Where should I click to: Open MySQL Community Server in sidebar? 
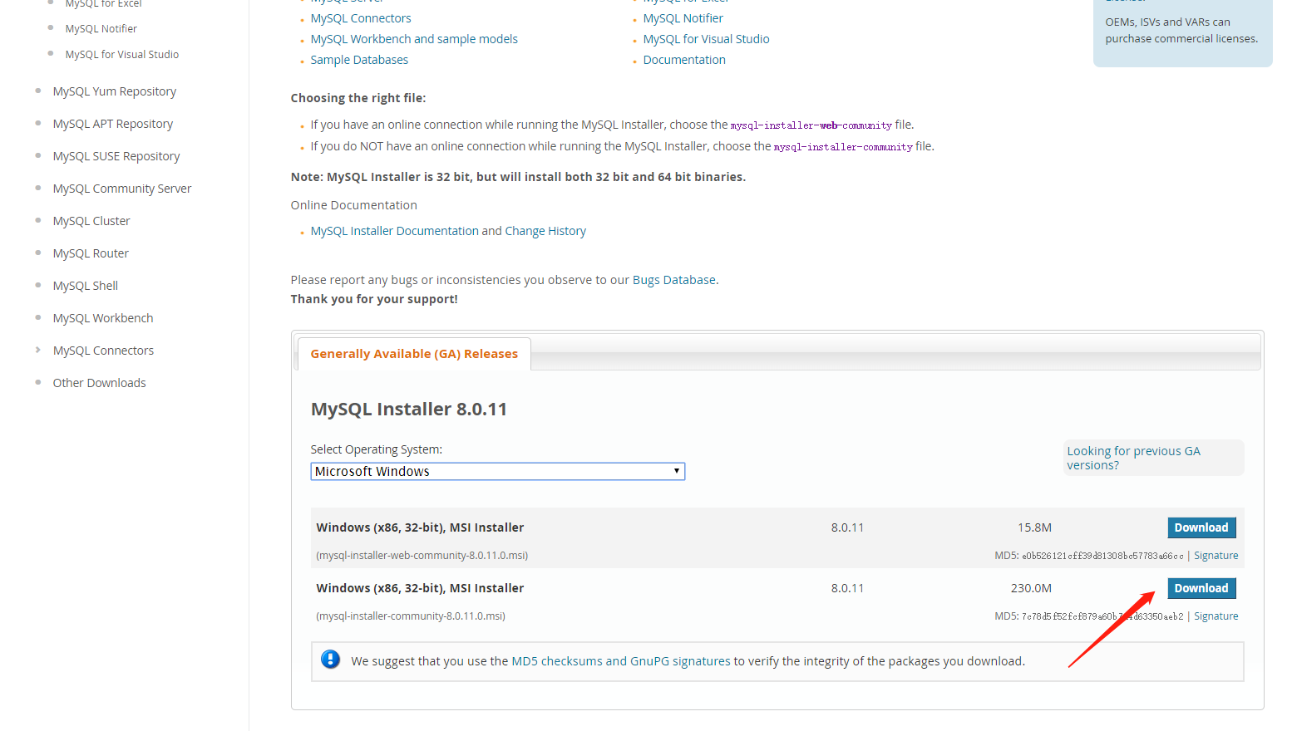[122, 189]
